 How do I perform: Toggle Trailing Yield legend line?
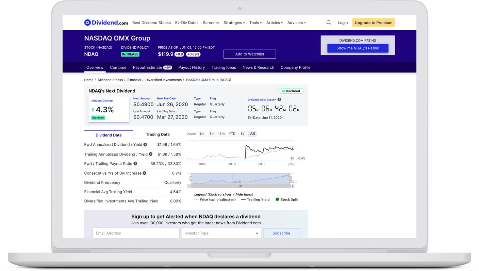255,200
